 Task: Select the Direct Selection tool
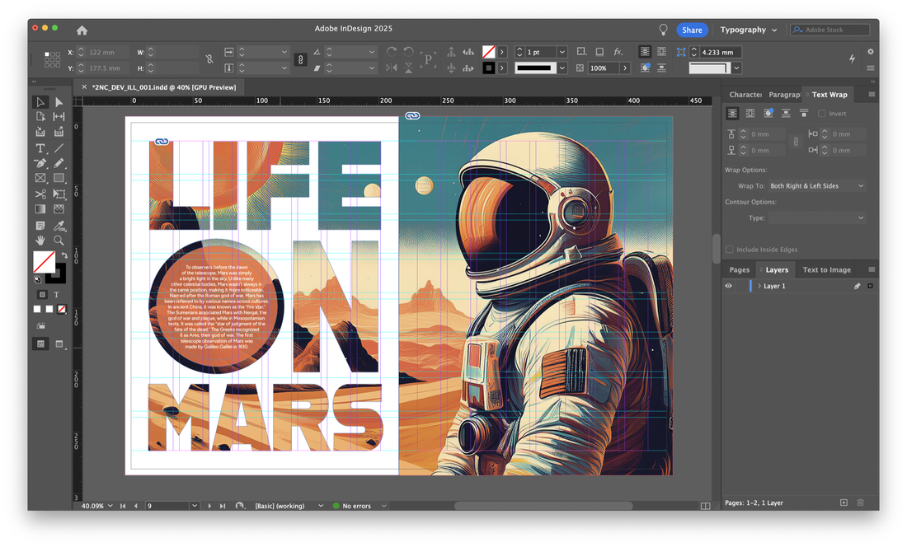[59, 102]
